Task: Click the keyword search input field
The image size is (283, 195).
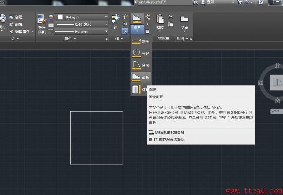Action: [x=165, y=2]
